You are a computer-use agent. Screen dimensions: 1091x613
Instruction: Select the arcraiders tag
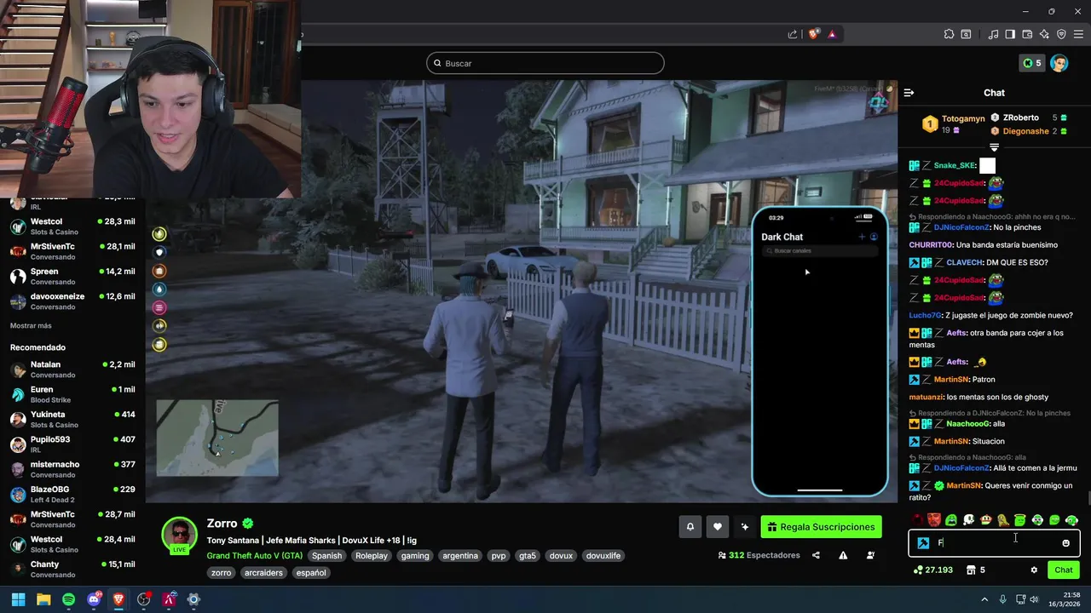click(263, 573)
